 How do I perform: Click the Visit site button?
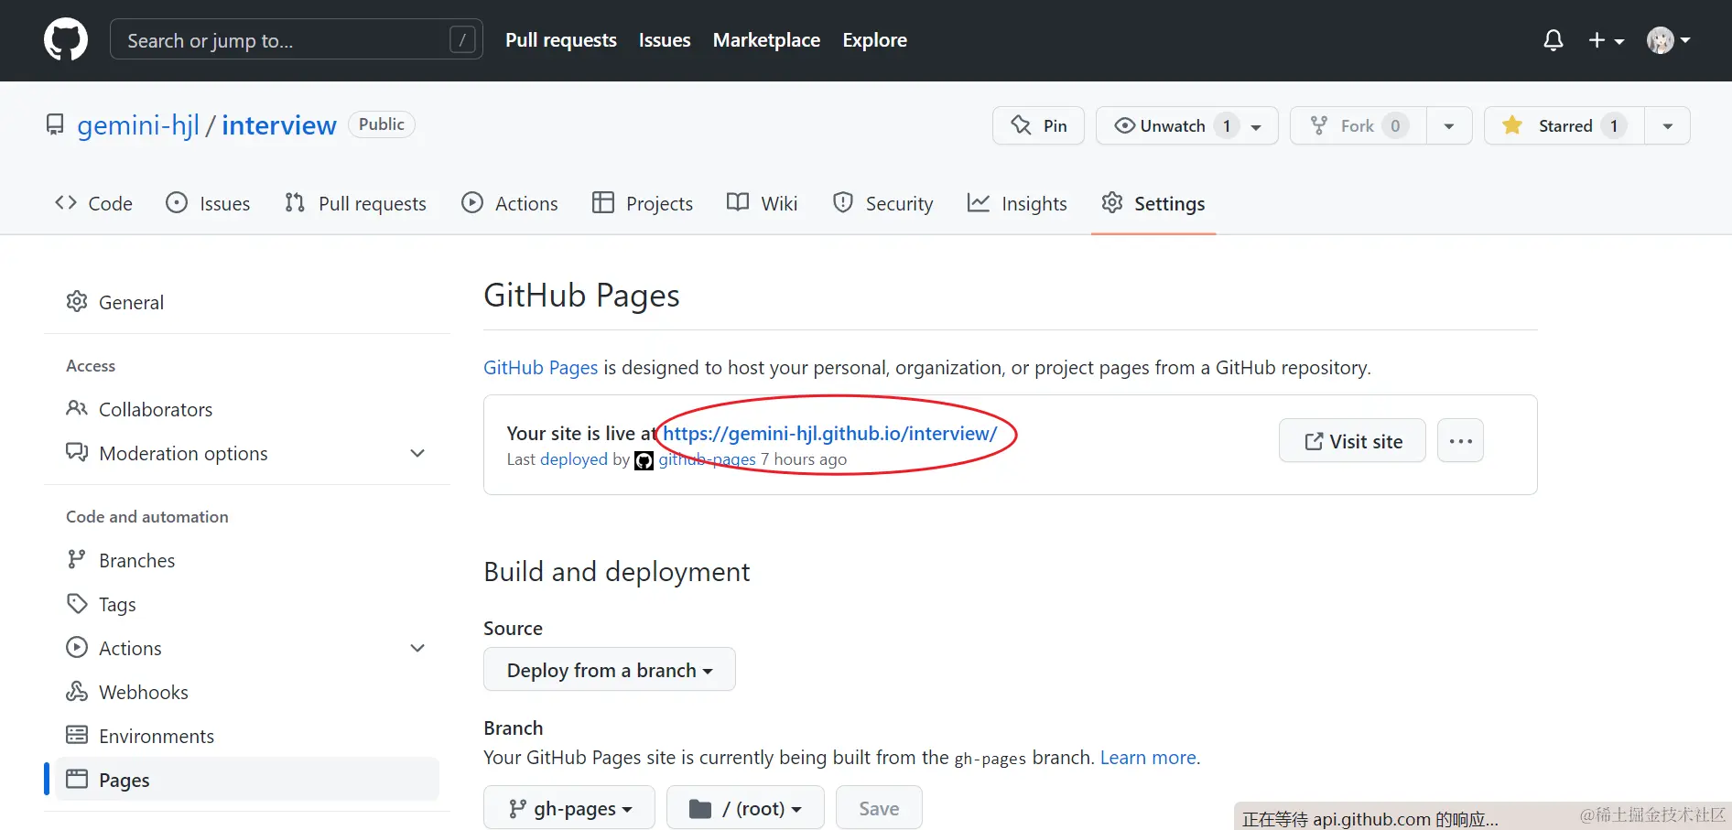(x=1352, y=441)
